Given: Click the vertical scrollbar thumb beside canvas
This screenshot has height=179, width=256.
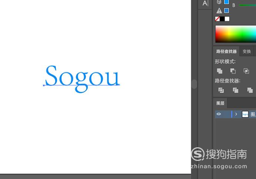Looking at the screenshot, I should pos(194,84).
